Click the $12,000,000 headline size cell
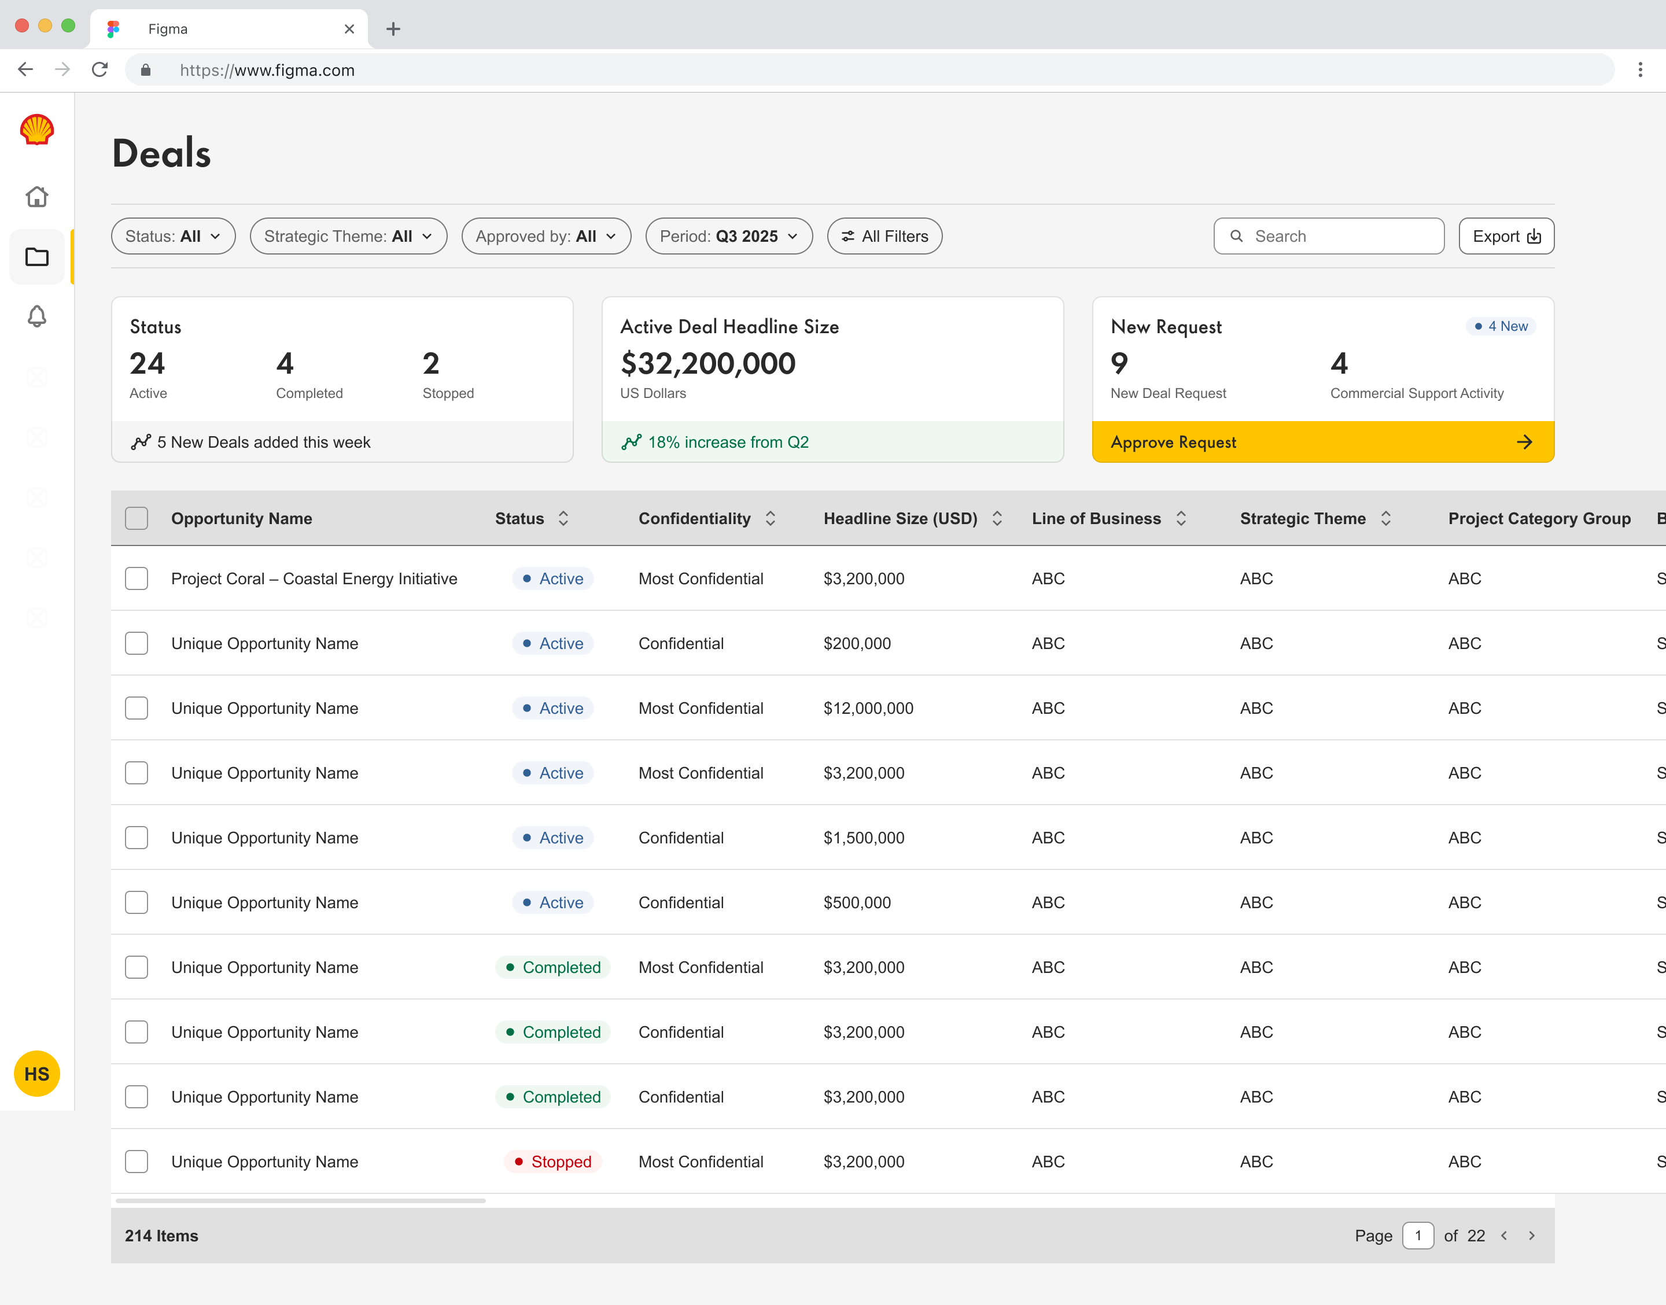This screenshot has height=1305, width=1666. coord(868,708)
